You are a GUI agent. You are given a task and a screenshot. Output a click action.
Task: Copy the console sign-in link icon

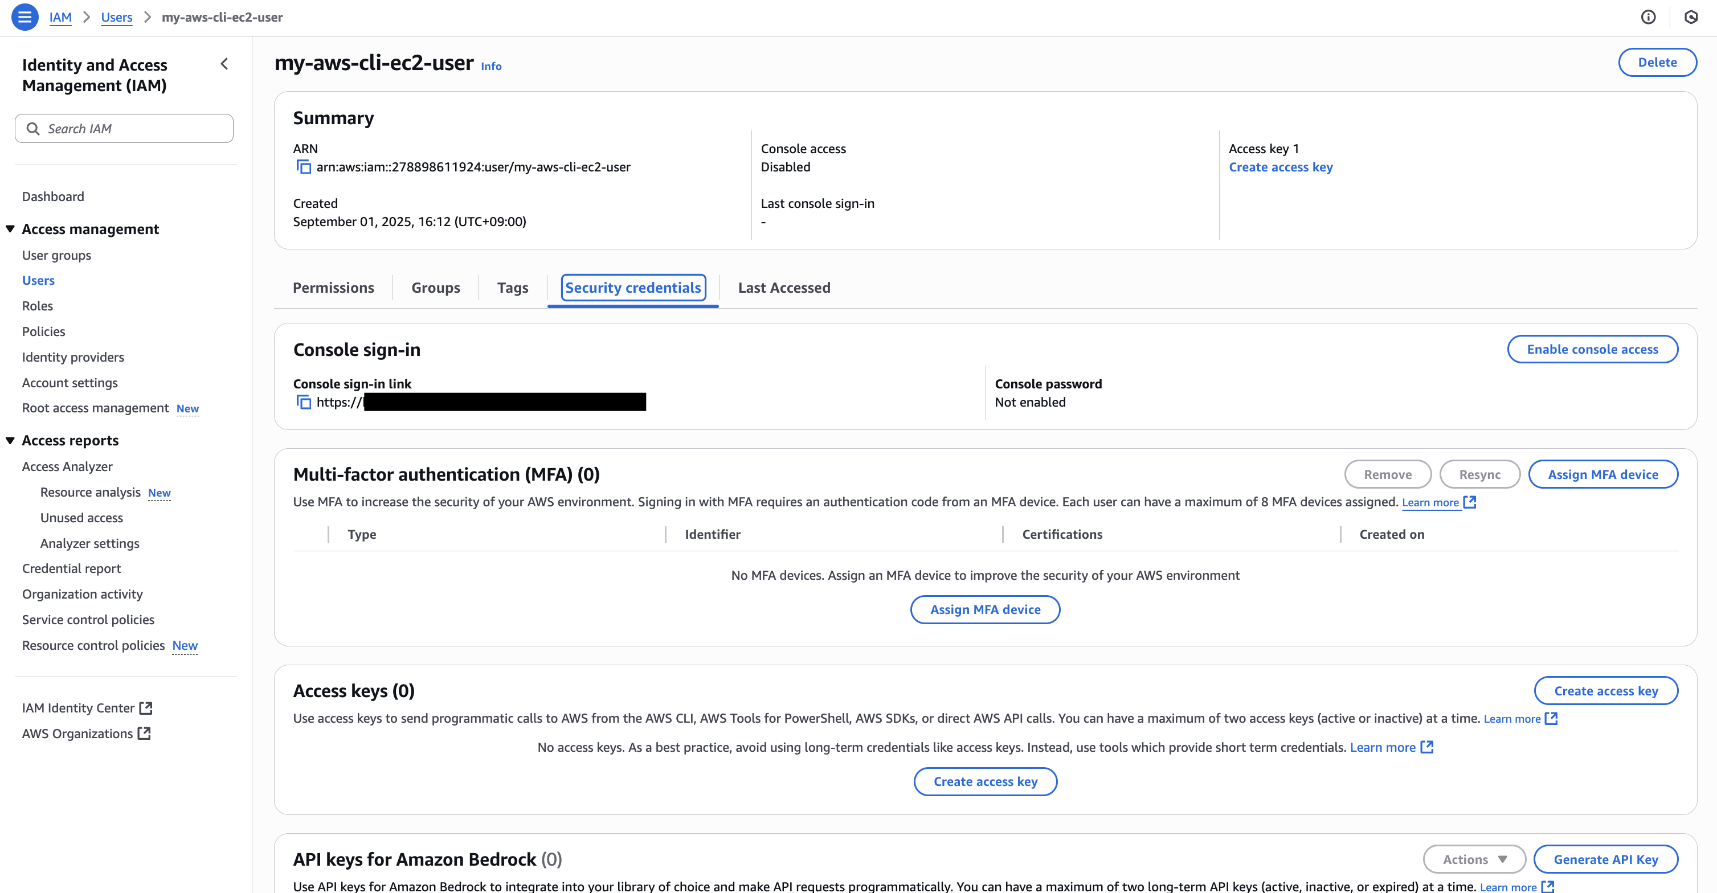tap(303, 403)
